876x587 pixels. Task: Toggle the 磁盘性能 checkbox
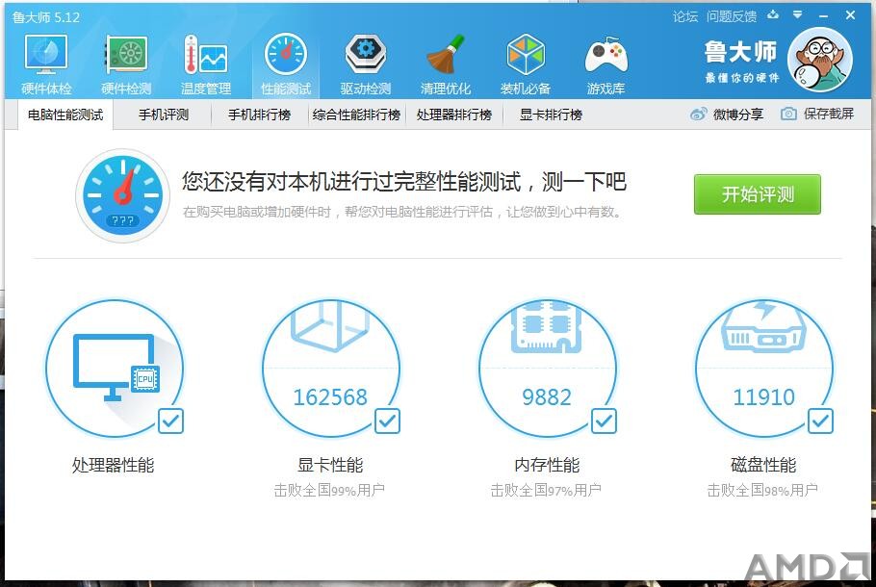[x=820, y=421]
